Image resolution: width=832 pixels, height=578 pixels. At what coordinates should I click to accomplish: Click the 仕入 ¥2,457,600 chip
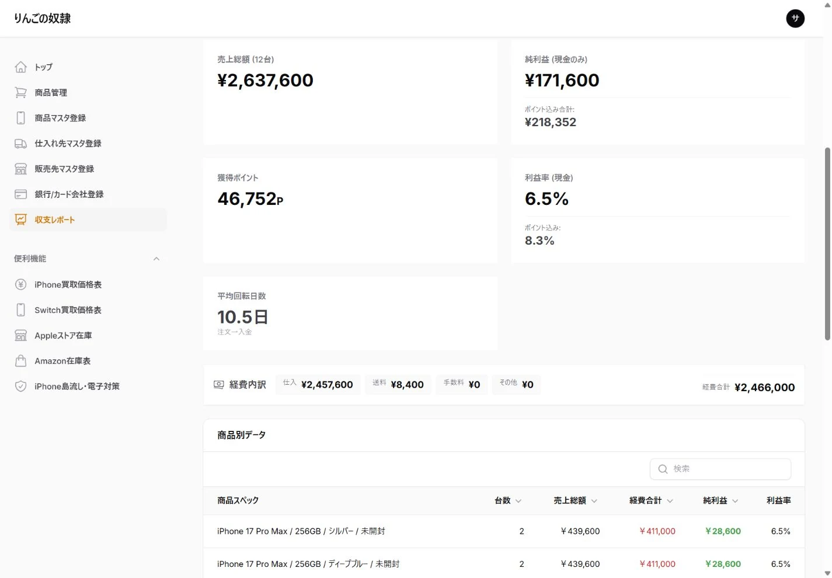pyautogui.click(x=318, y=384)
